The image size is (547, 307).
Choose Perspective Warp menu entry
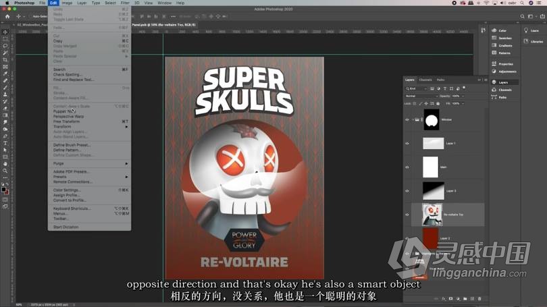[x=90, y=116]
